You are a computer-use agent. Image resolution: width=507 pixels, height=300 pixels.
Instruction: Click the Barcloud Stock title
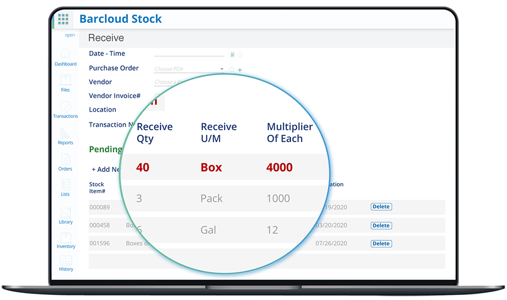click(120, 19)
